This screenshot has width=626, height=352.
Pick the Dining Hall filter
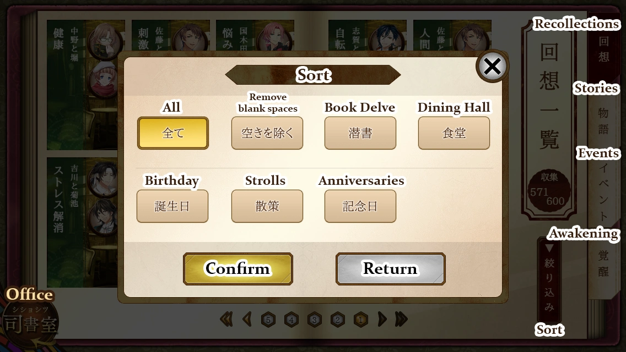[x=454, y=133]
